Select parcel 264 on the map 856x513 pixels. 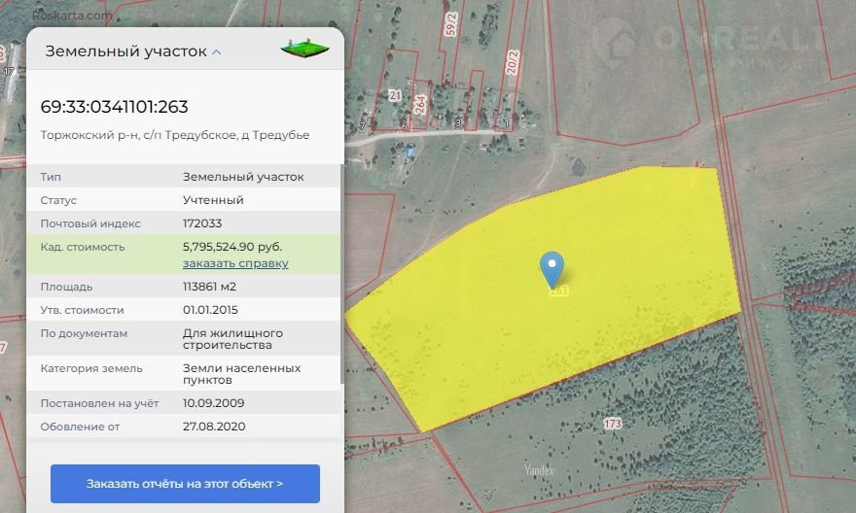[x=420, y=105]
